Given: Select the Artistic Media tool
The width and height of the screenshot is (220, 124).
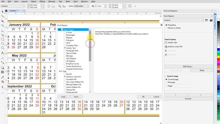Looking at the screenshot, I should coord(2,35).
